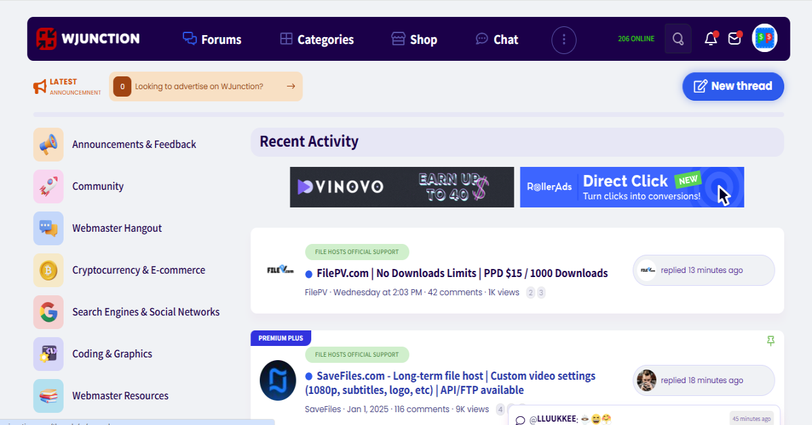Click the '45 minutes ago' chat timestamp
Image resolution: width=812 pixels, height=425 pixels.
(752, 419)
